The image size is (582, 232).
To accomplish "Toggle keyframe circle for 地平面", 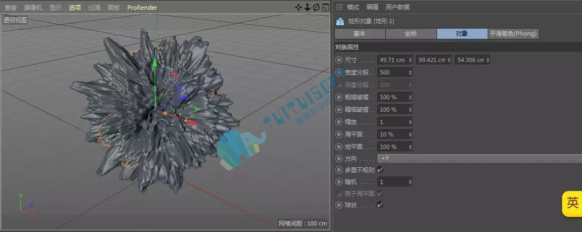I will coord(339,147).
